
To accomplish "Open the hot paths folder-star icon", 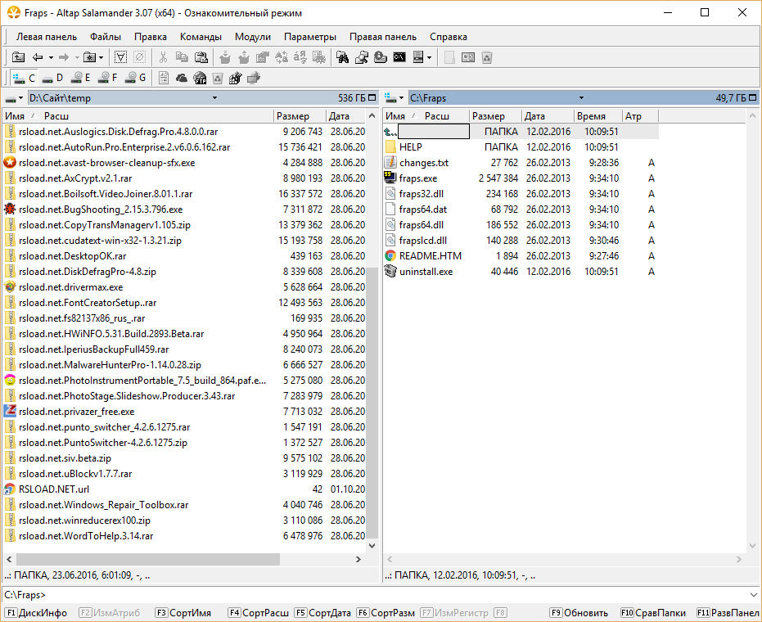I will (89, 57).
